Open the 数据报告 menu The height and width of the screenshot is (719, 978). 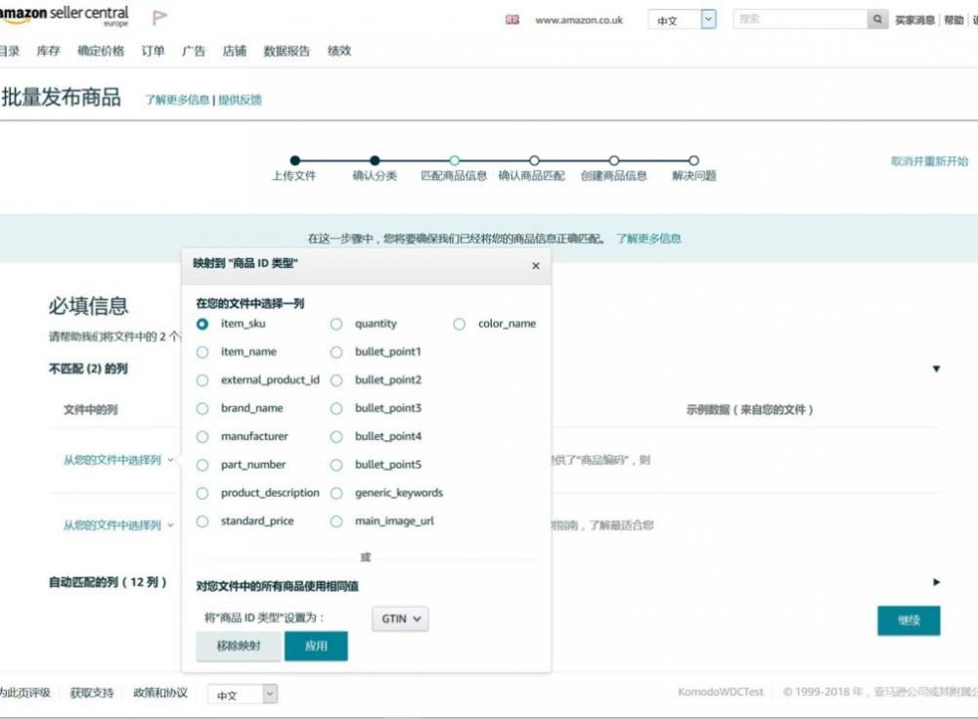tap(287, 51)
